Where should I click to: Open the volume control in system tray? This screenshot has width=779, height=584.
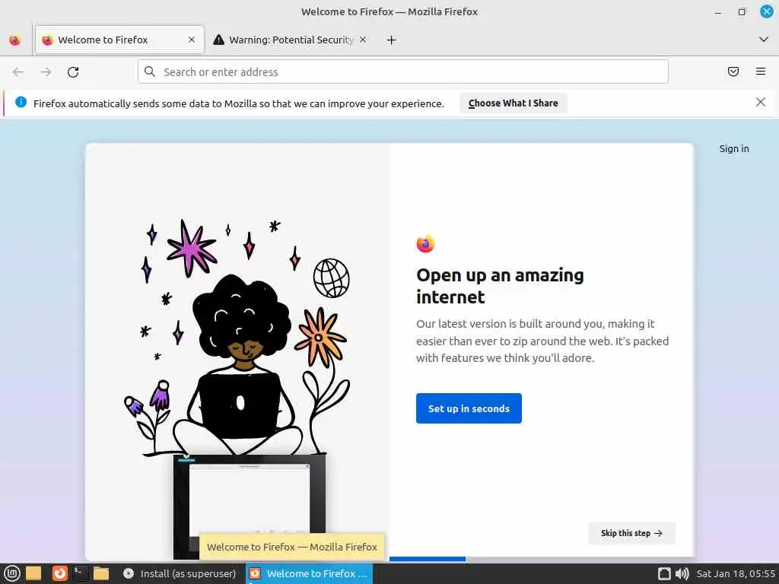[682, 573]
